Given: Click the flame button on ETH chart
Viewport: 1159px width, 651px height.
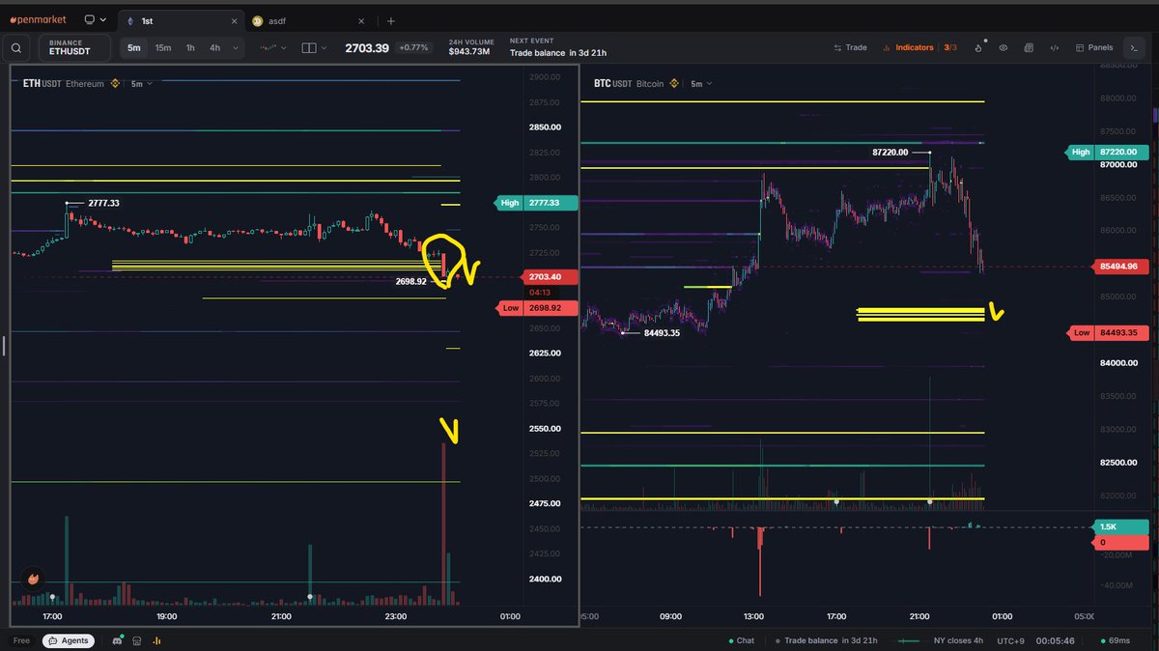Looking at the screenshot, I should (x=33, y=578).
